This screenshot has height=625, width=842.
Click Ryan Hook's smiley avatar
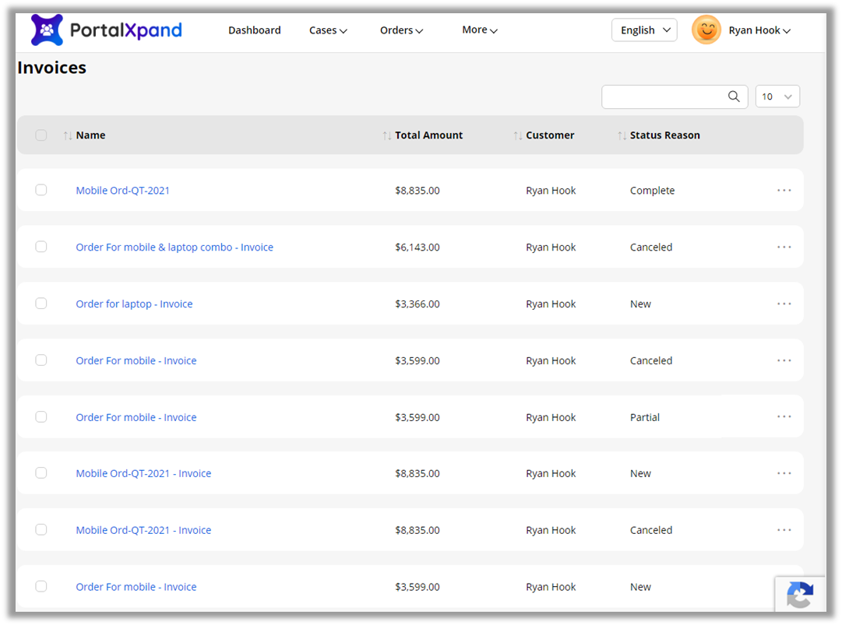point(706,30)
